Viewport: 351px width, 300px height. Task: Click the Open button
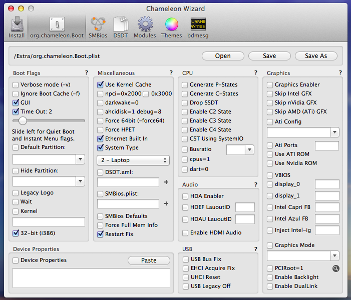pos(223,55)
